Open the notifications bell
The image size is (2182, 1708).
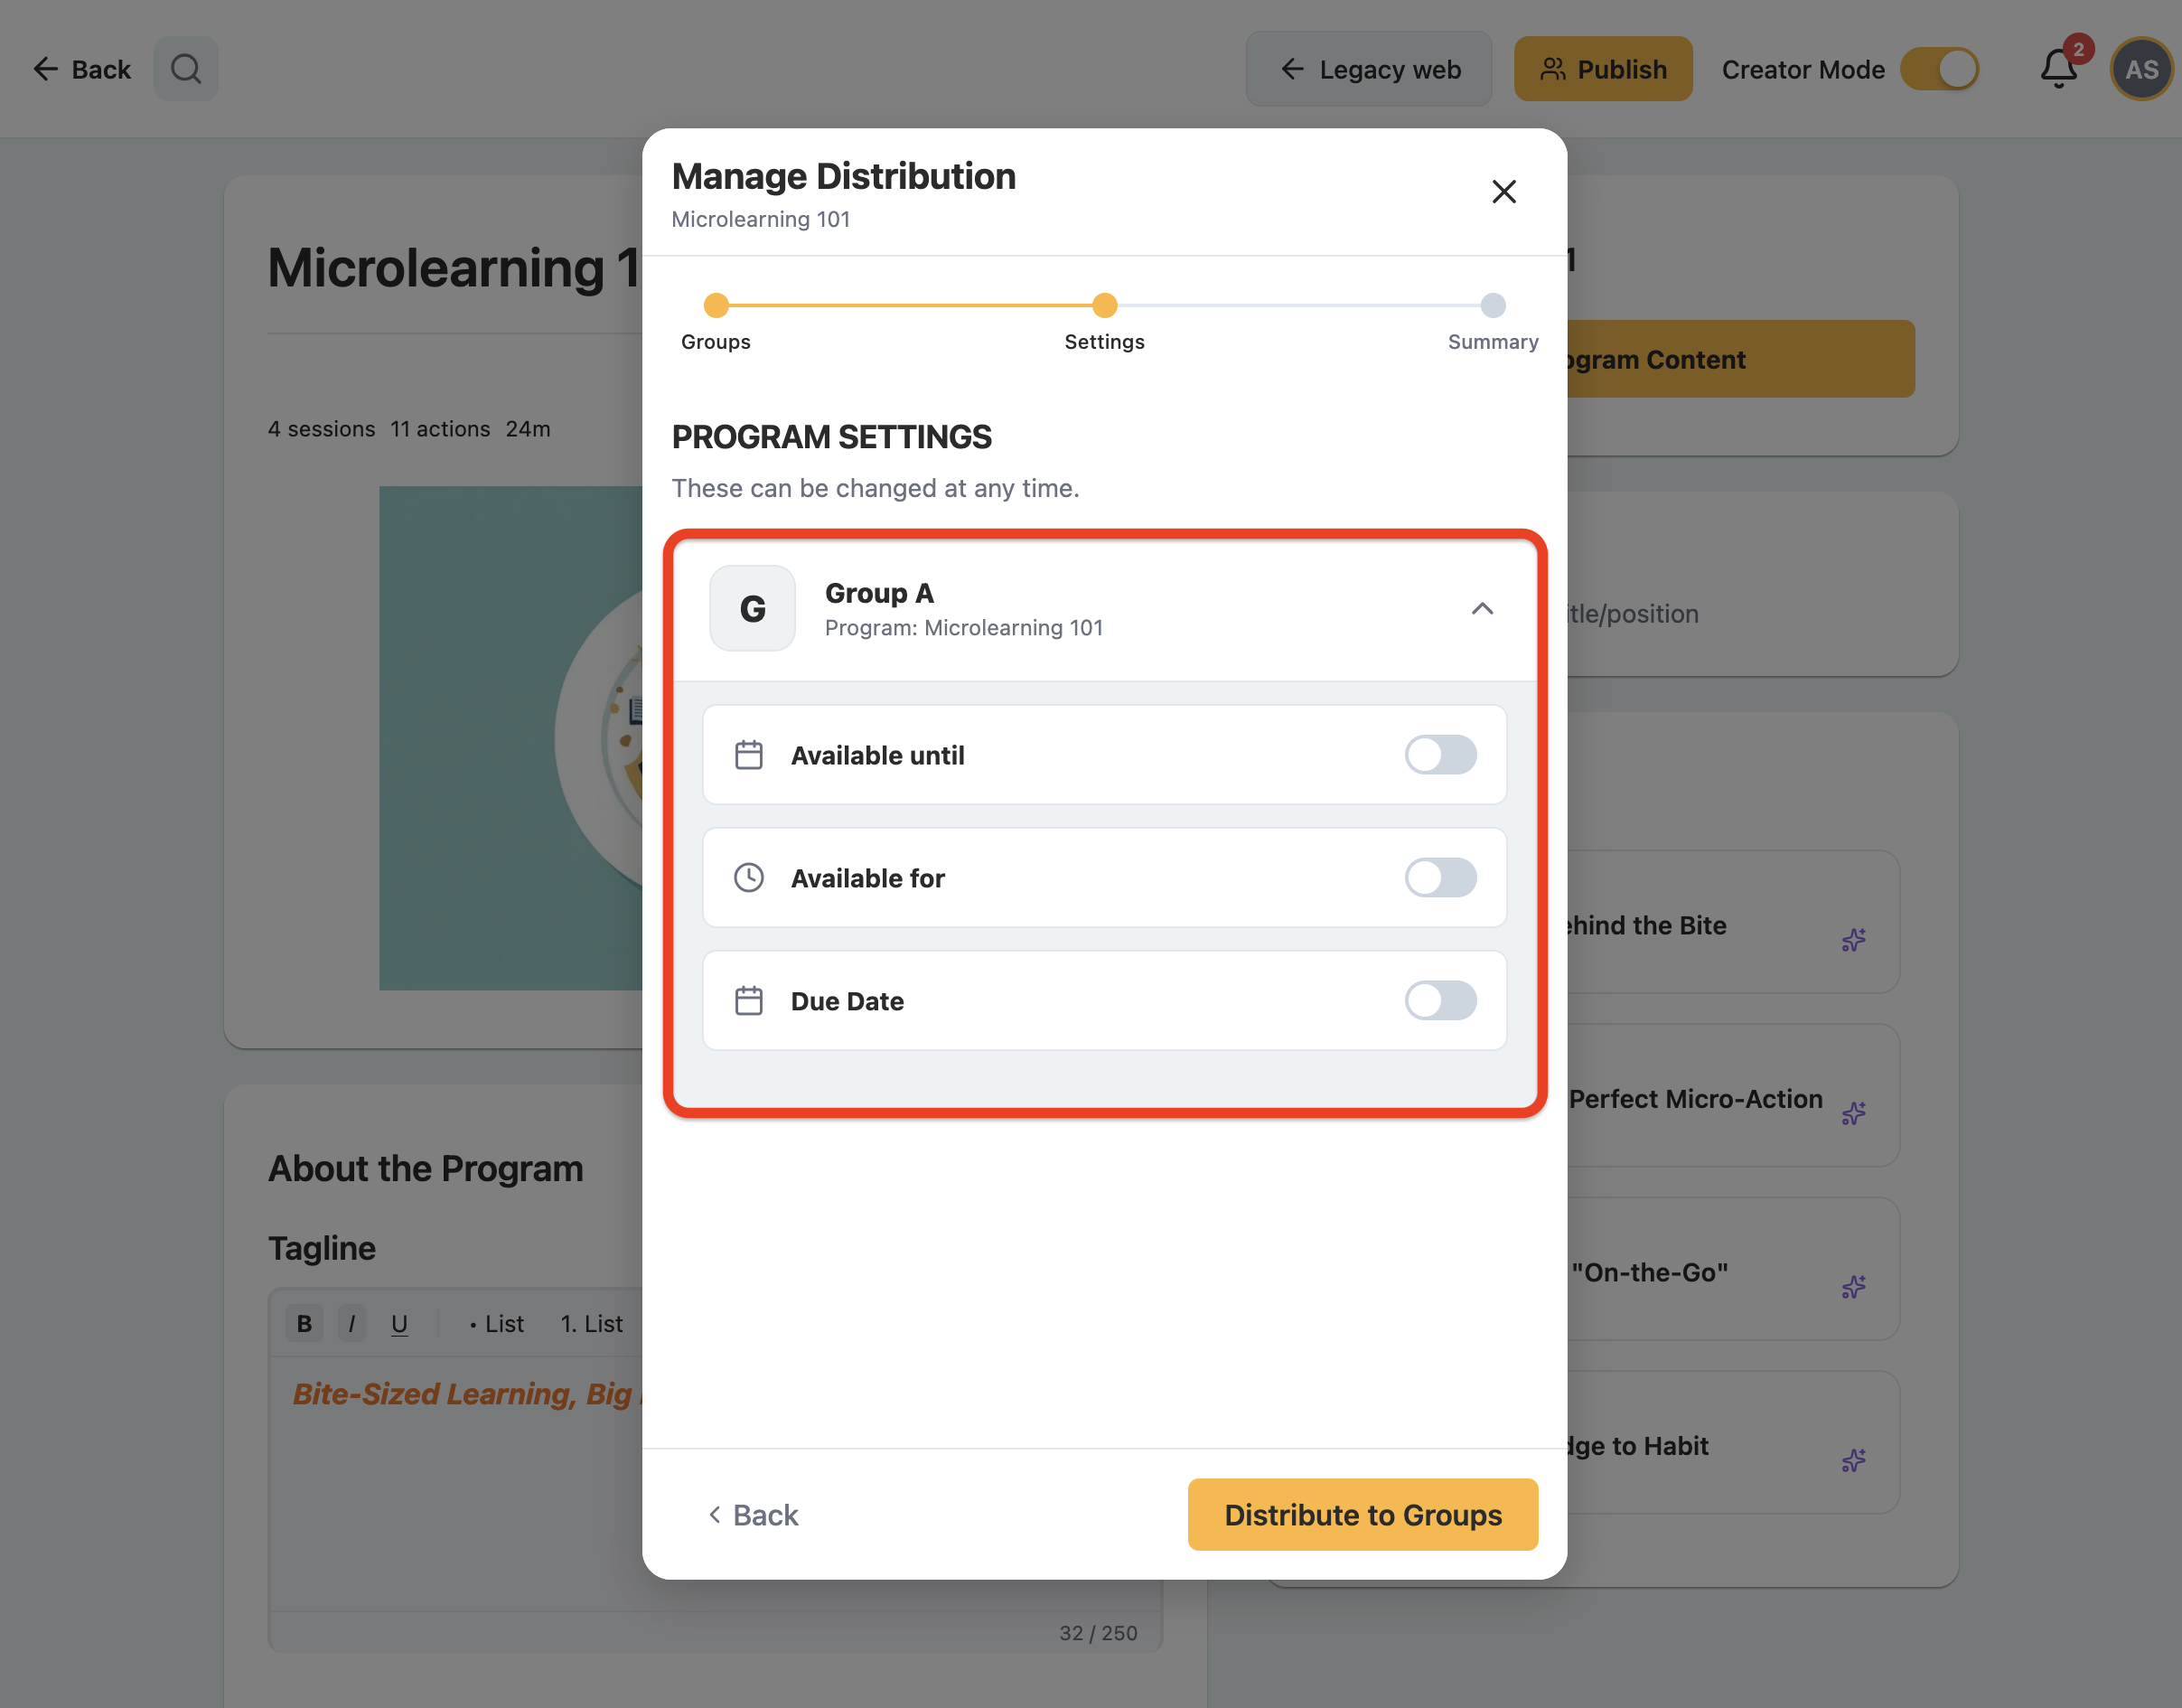coord(2058,69)
